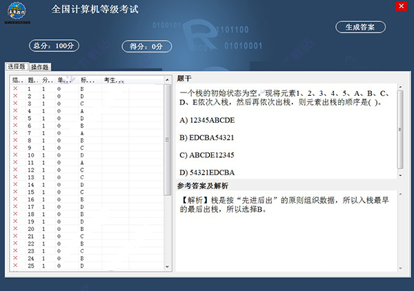Viewport: 414px width, 291px height.
Task: Select question 1 row in the list
Action: (87, 89)
